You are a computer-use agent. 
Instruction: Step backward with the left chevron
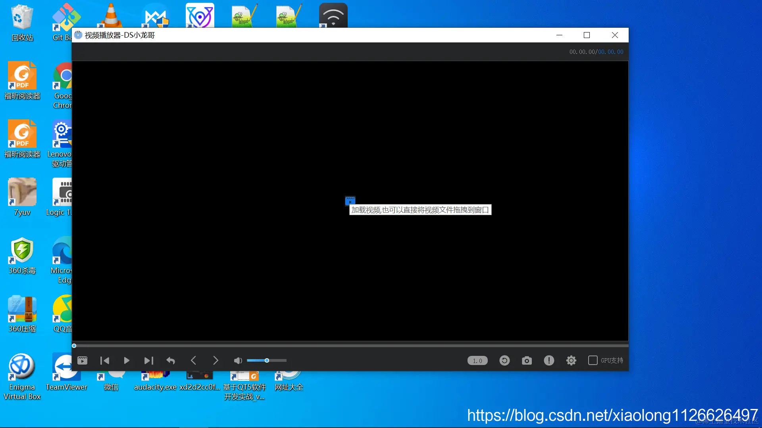(x=193, y=360)
